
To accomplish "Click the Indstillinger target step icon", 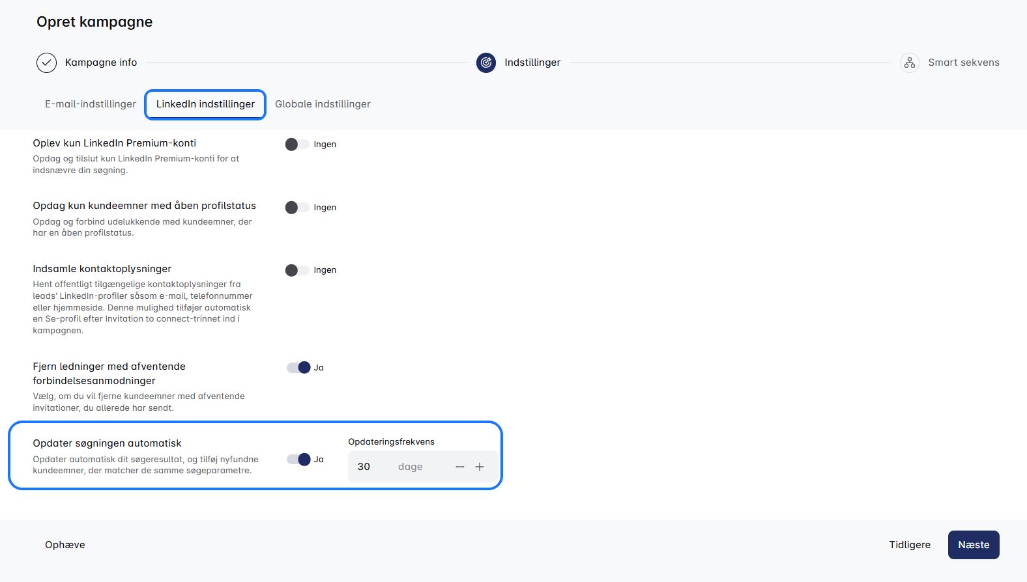I will pyautogui.click(x=486, y=62).
